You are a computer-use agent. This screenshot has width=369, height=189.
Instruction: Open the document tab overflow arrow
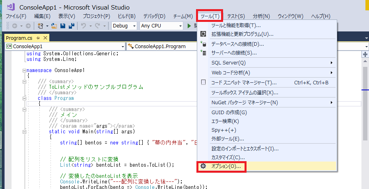tap(366, 38)
